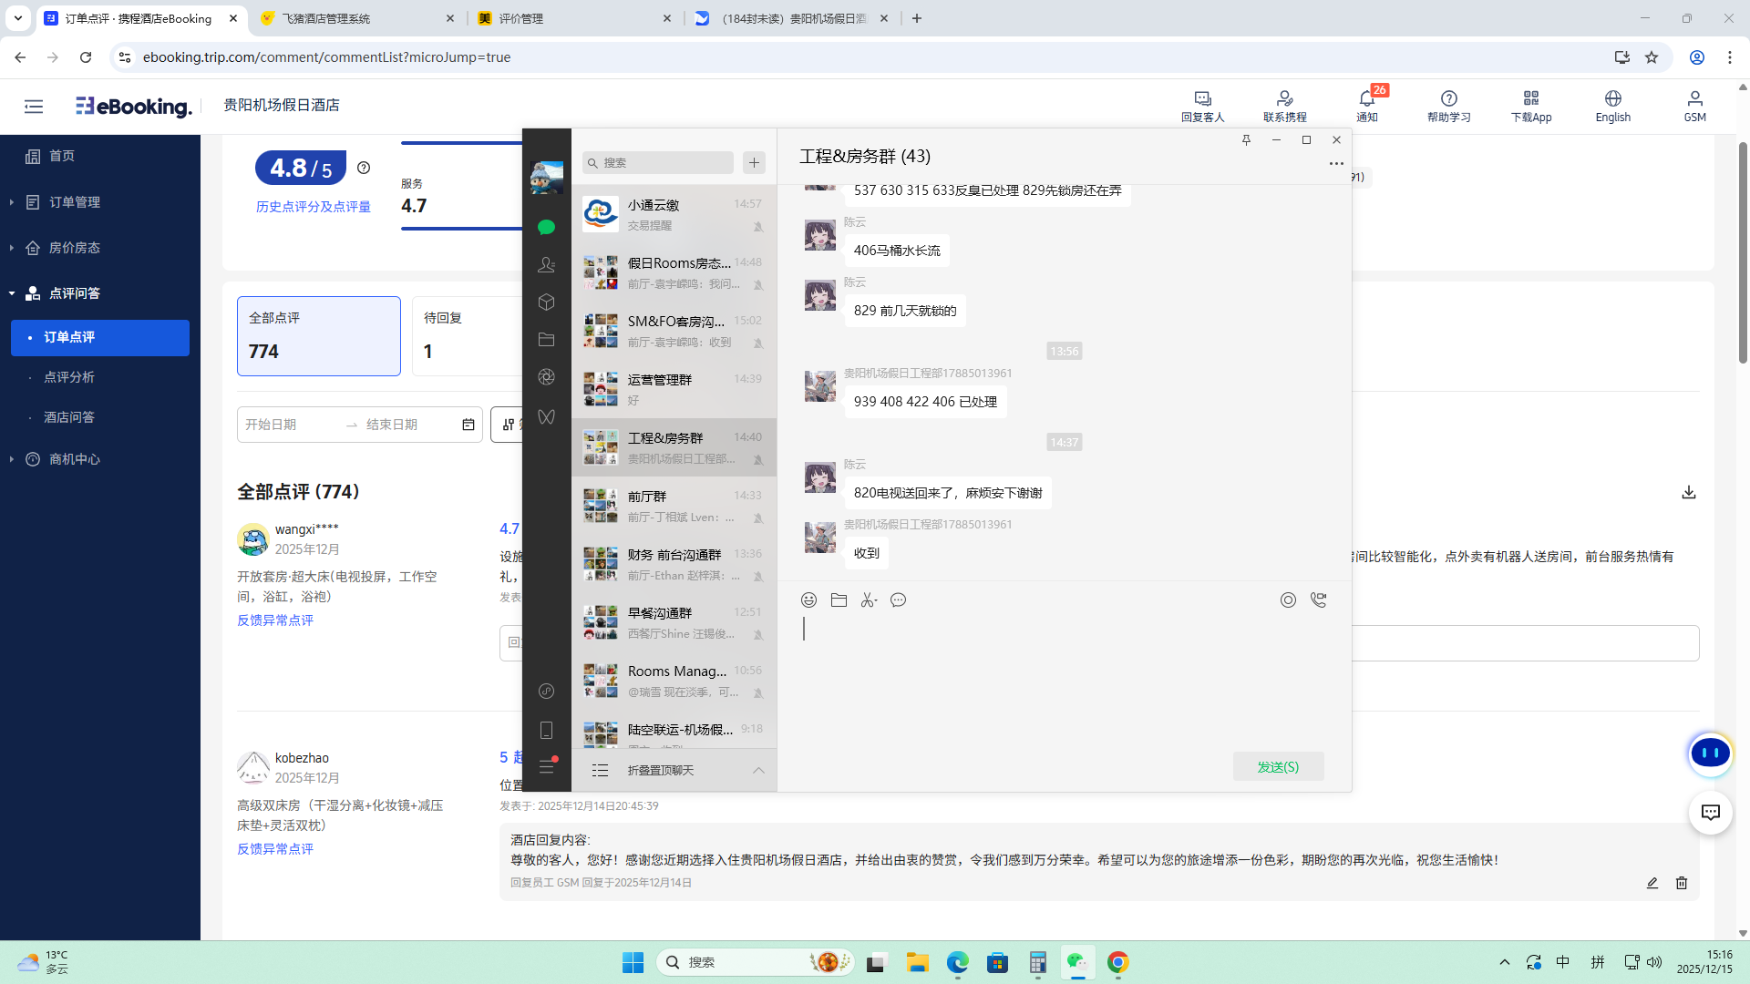Open emoji picker in WeChat chat
Screen dimensions: 1750x984
(808, 600)
